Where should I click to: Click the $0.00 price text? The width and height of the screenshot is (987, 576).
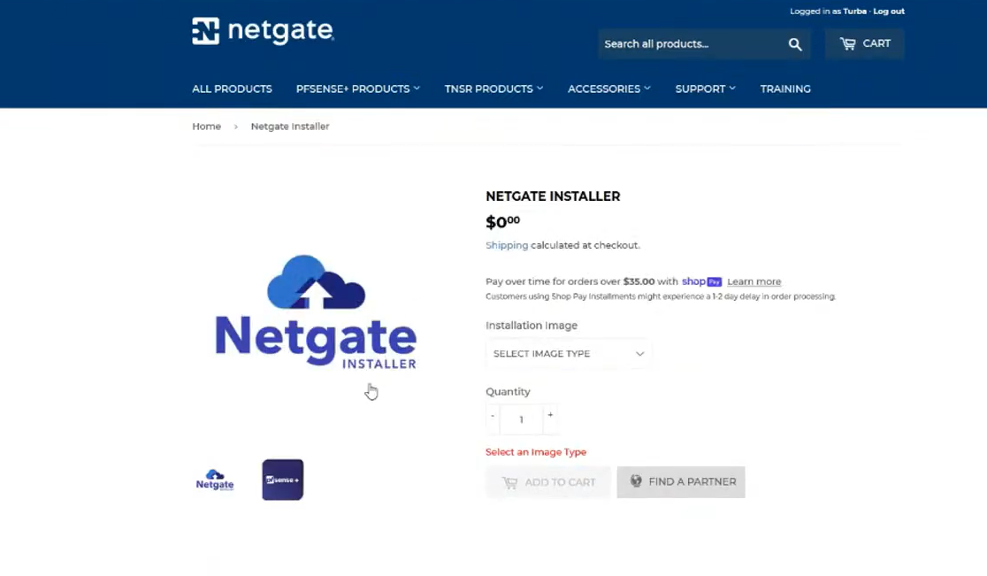point(502,221)
